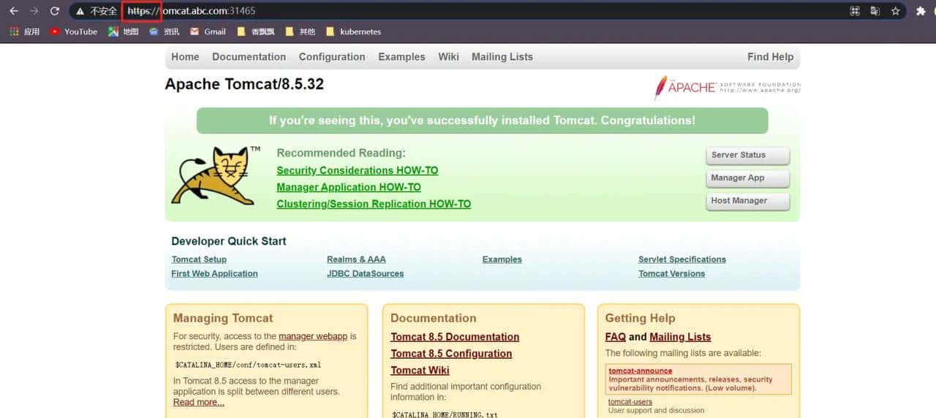Viewport: 936px width, 418px height.
Task: Open the Realms & AAA link
Action: [x=356, y=259]
